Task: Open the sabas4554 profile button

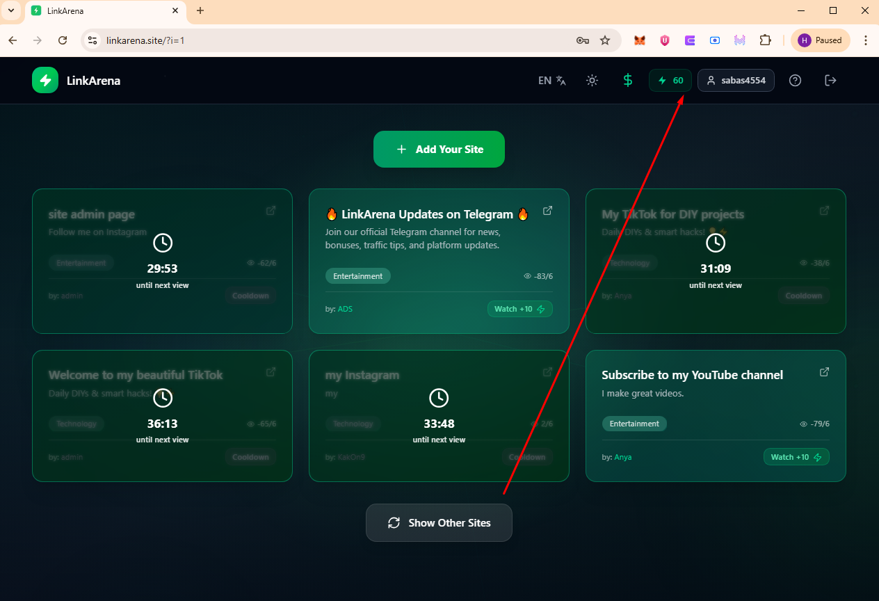Action: (736, 80)
